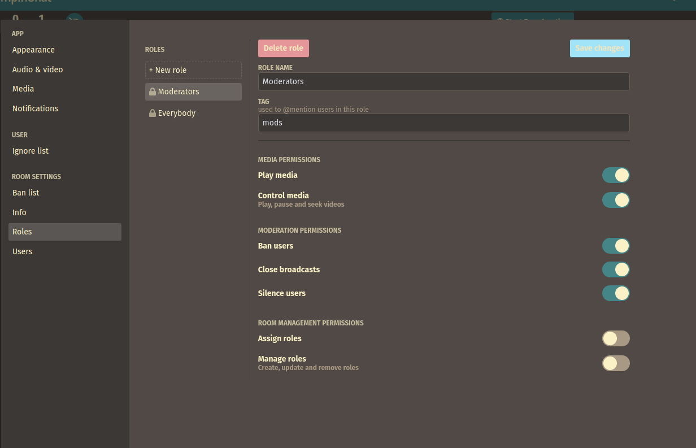Create a new role
This screenshot has width=696, height=448.
tap(193, 70)
